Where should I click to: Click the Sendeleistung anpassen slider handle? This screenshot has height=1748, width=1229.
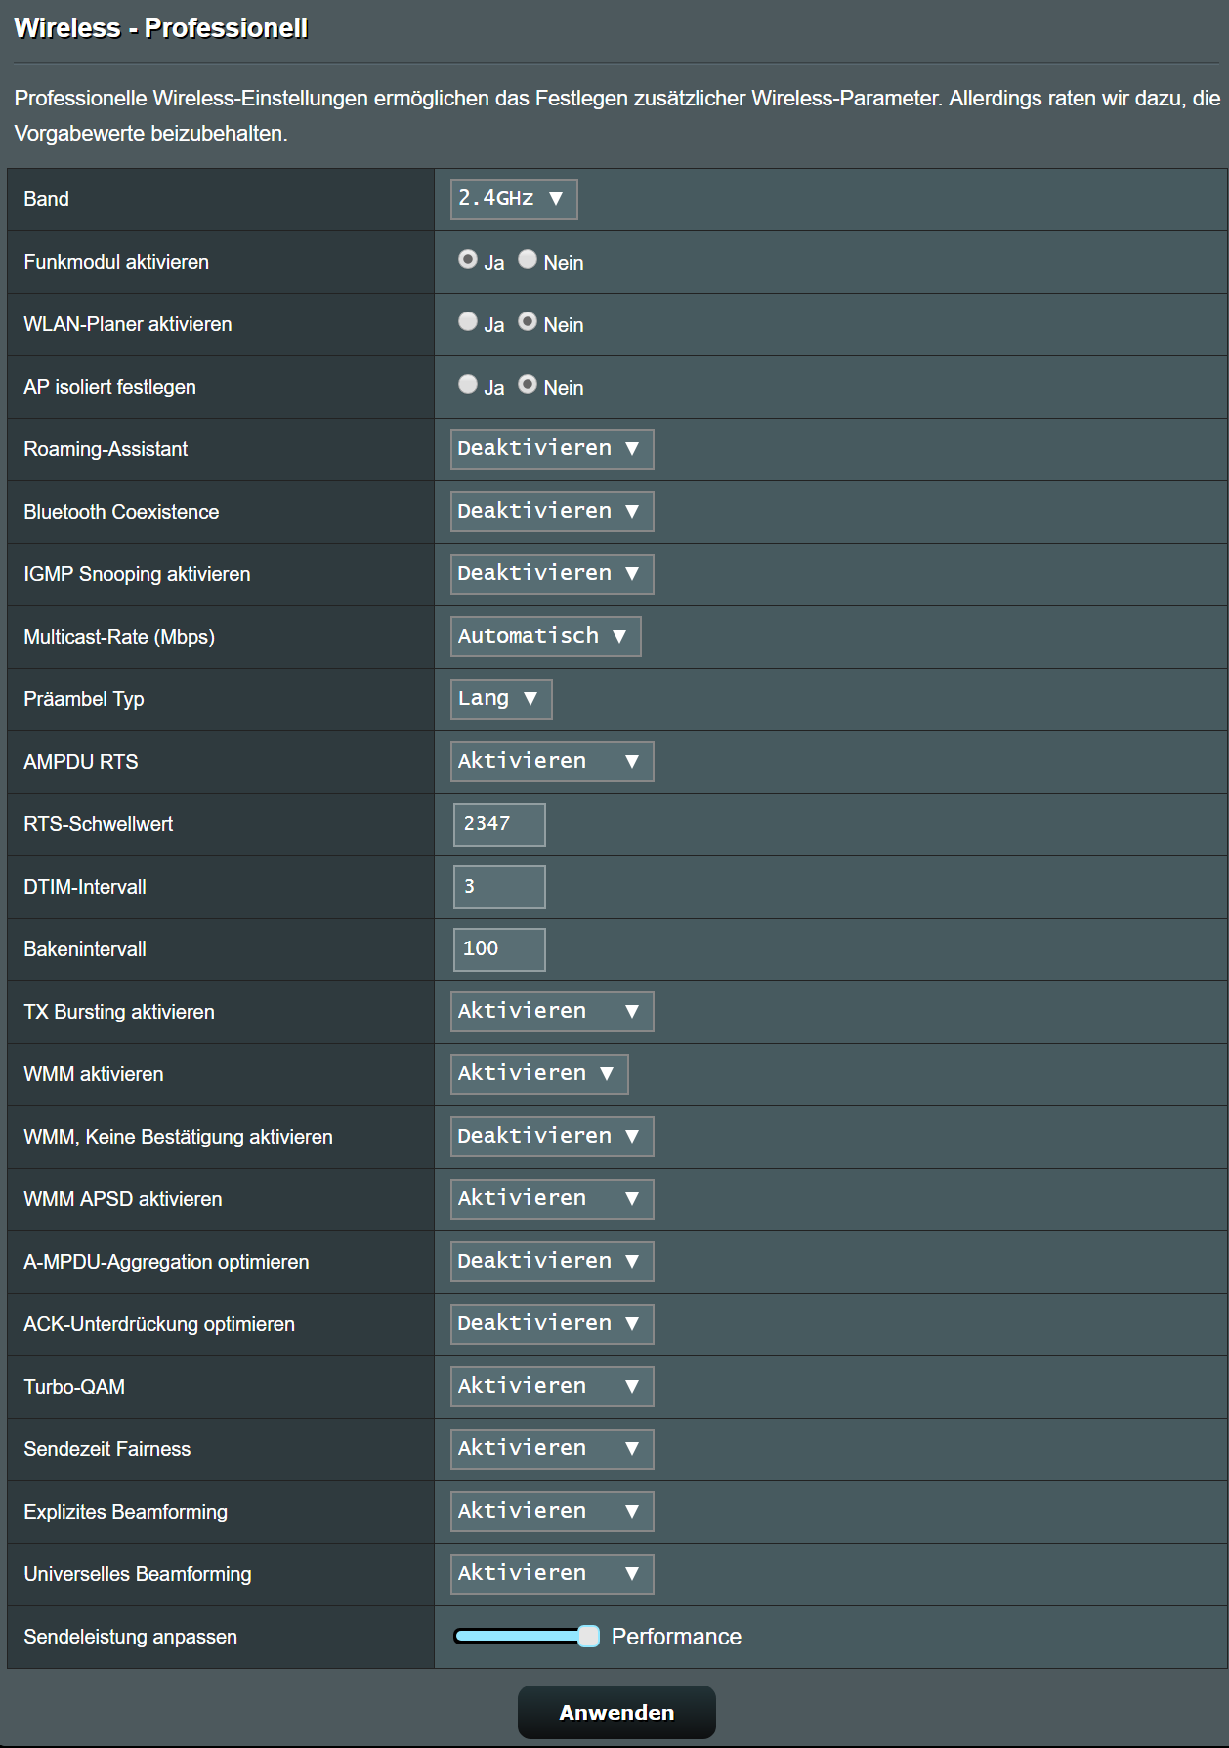[x=588, y=1637]
